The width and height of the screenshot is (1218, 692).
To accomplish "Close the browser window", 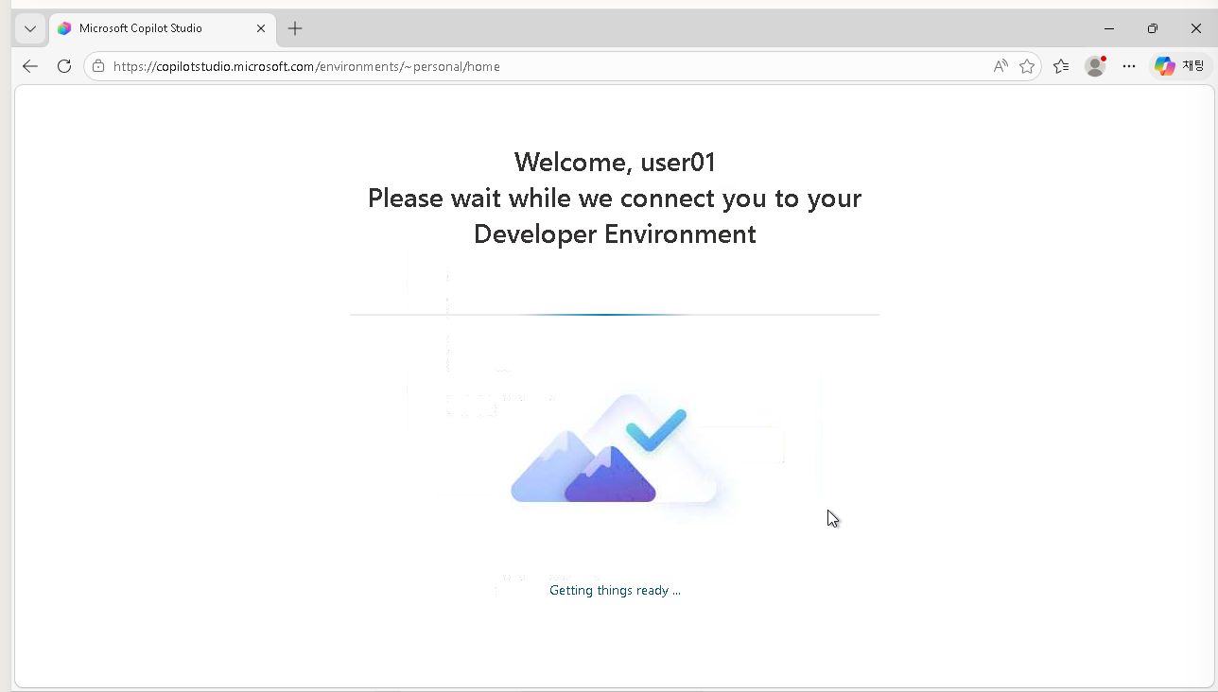I will [x=1196, y=28].
